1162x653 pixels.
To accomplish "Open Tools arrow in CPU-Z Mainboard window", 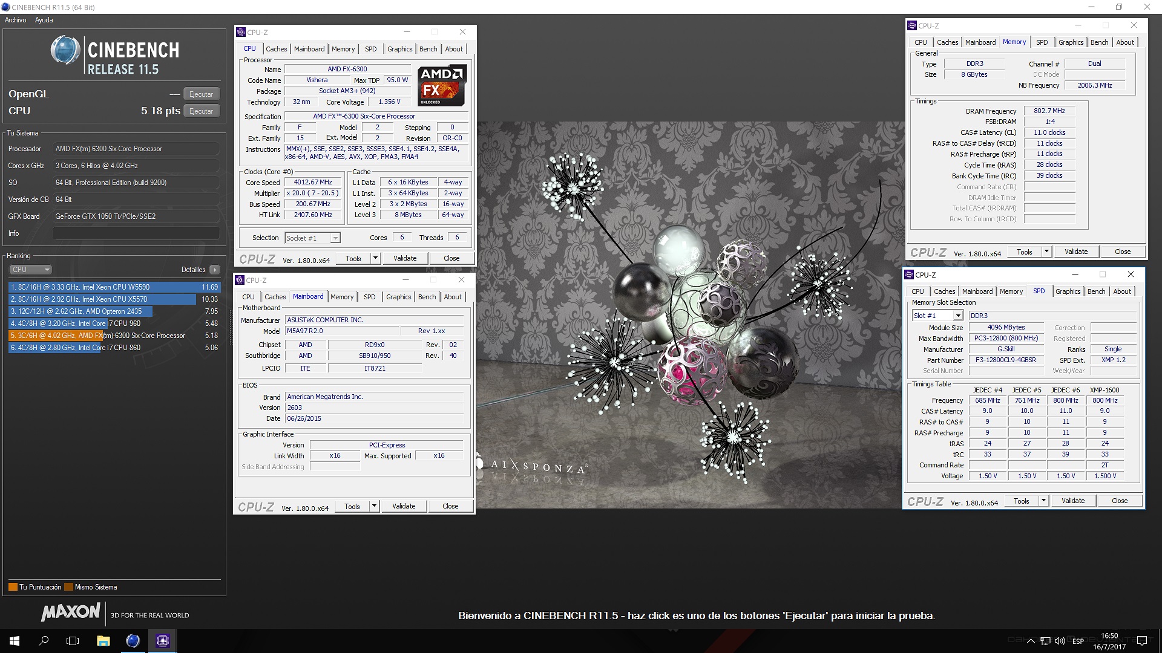I will (x=374, y=506).
